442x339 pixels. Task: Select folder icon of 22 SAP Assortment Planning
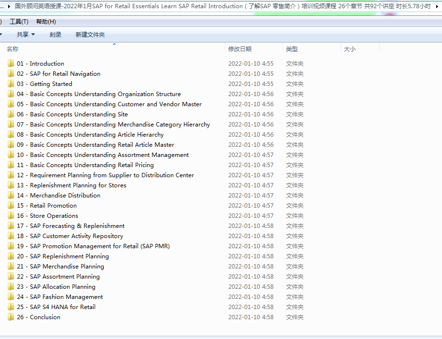click(11, 276)
